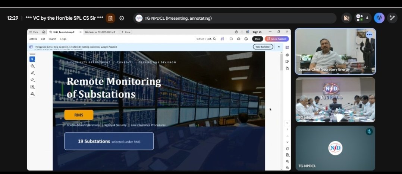Switch to the Brief note on FCA tab
Screen dimensions: 402x174
(100, 32)
